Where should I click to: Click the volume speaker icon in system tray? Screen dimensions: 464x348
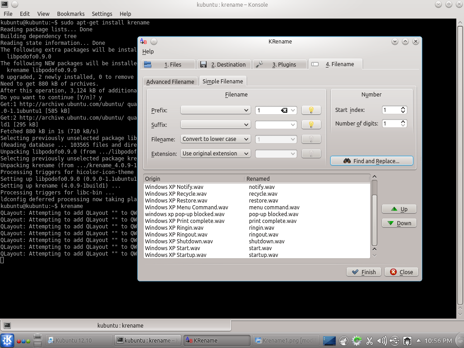pos(382,340)
